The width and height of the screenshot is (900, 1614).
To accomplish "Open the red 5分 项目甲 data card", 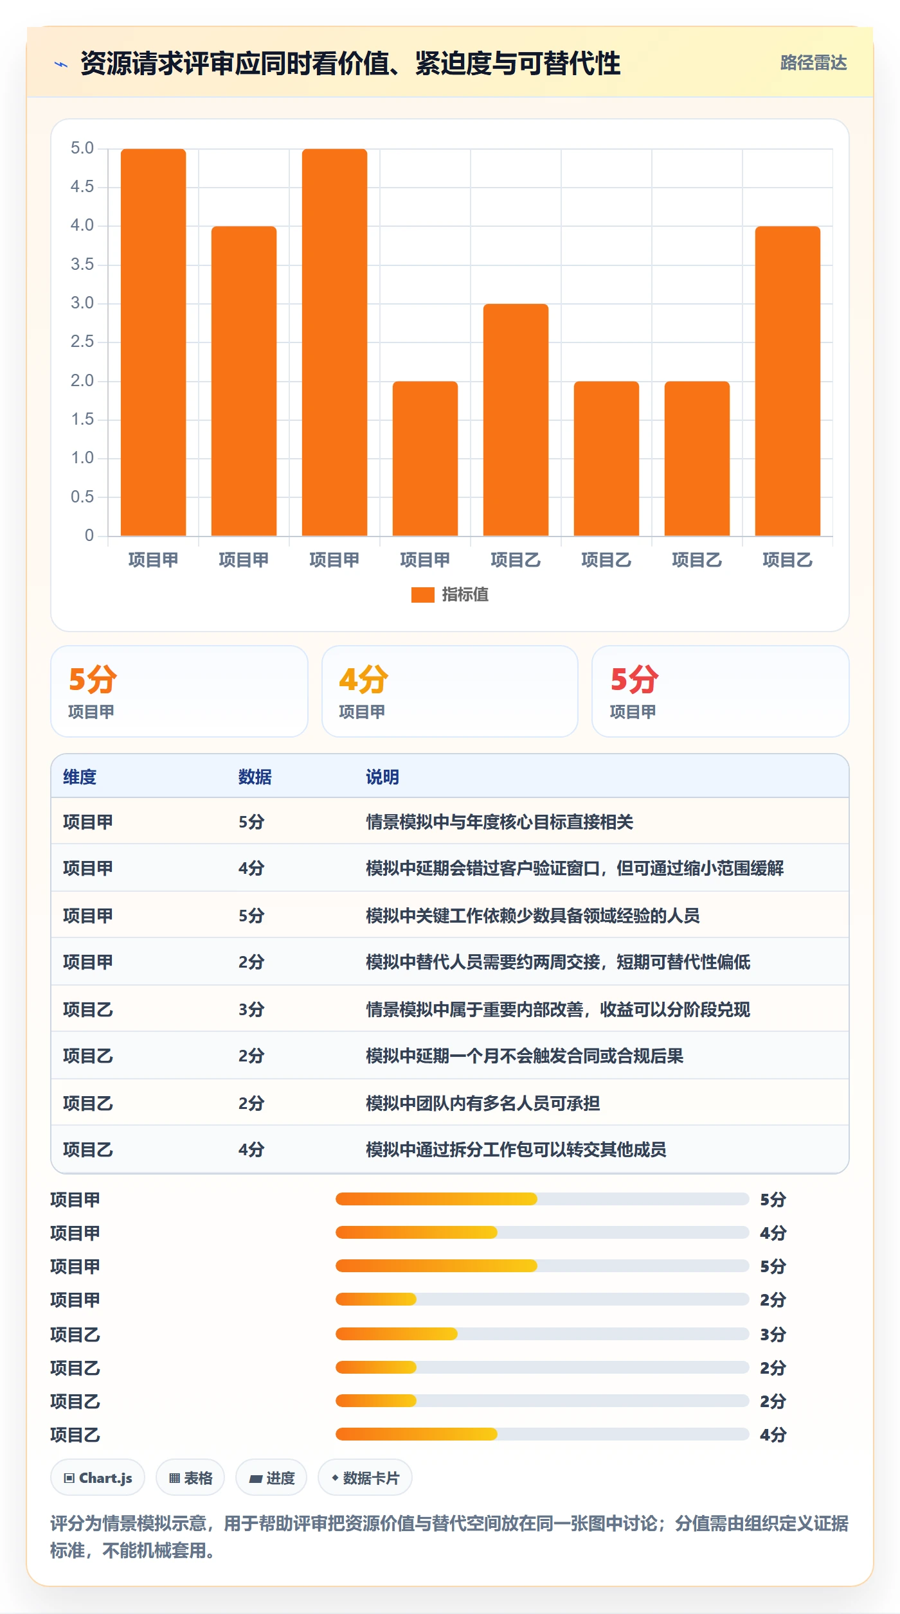I will [x=721, y=691].
